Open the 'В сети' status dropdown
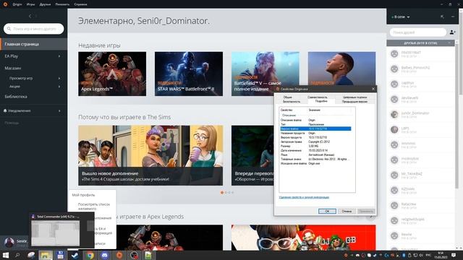463x260 pixels. (x=401, y=17)
